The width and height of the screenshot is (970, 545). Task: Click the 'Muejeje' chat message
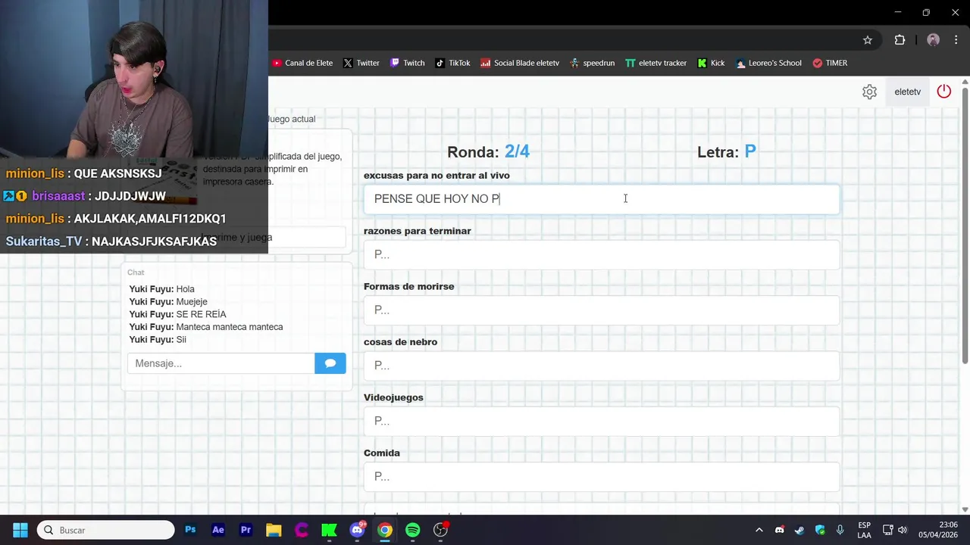[192, 301]
